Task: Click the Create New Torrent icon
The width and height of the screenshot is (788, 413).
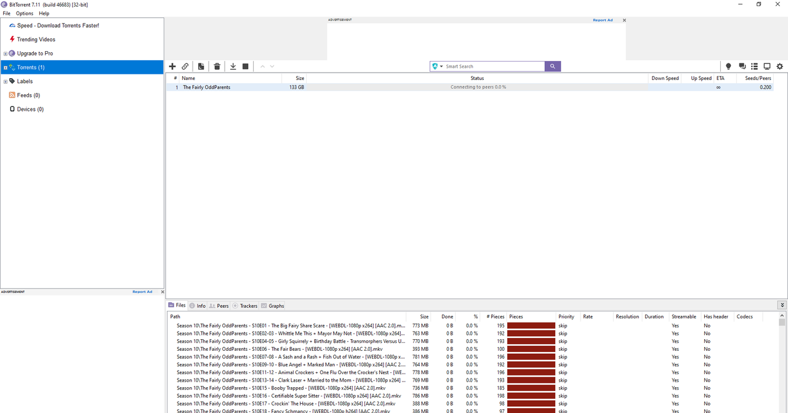Action: click(201, 66)
